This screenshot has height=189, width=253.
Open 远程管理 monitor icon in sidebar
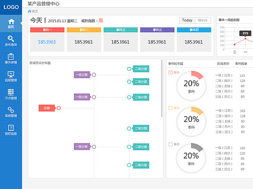tap(11, 74)
